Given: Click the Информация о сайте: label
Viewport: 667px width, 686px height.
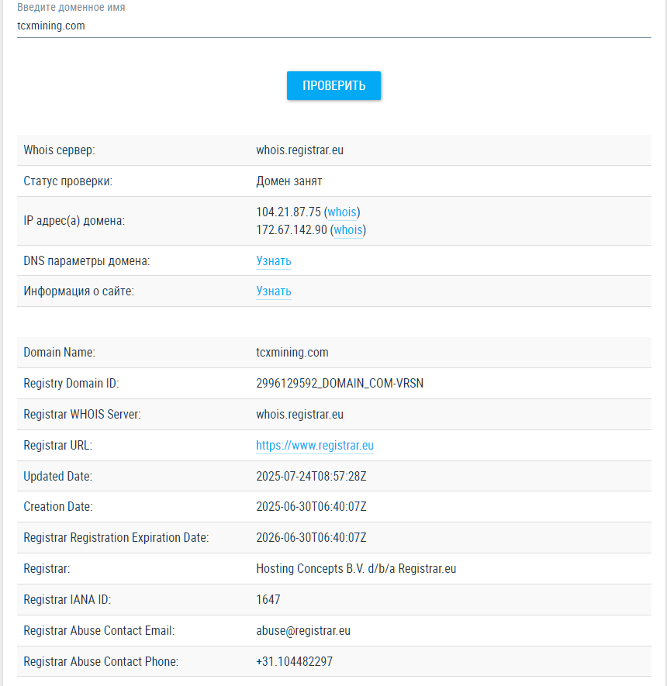Looking at the screenshot, I should point(79,291).
